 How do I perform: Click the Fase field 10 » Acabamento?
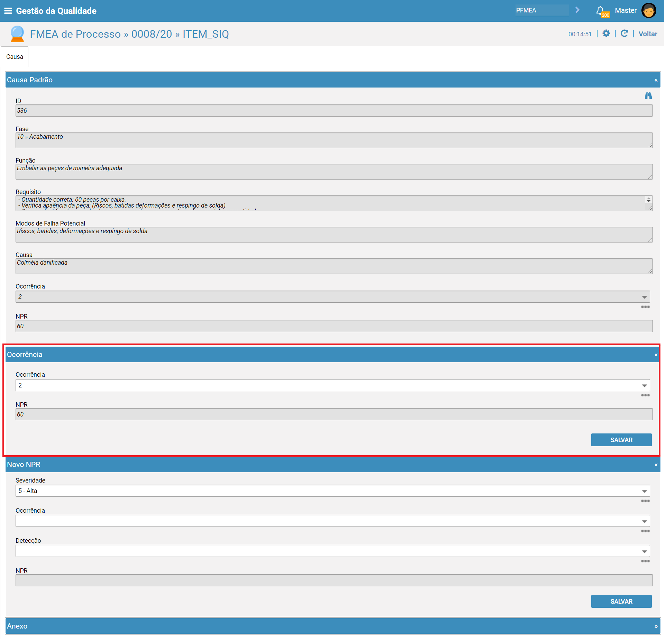coord(335,140)
